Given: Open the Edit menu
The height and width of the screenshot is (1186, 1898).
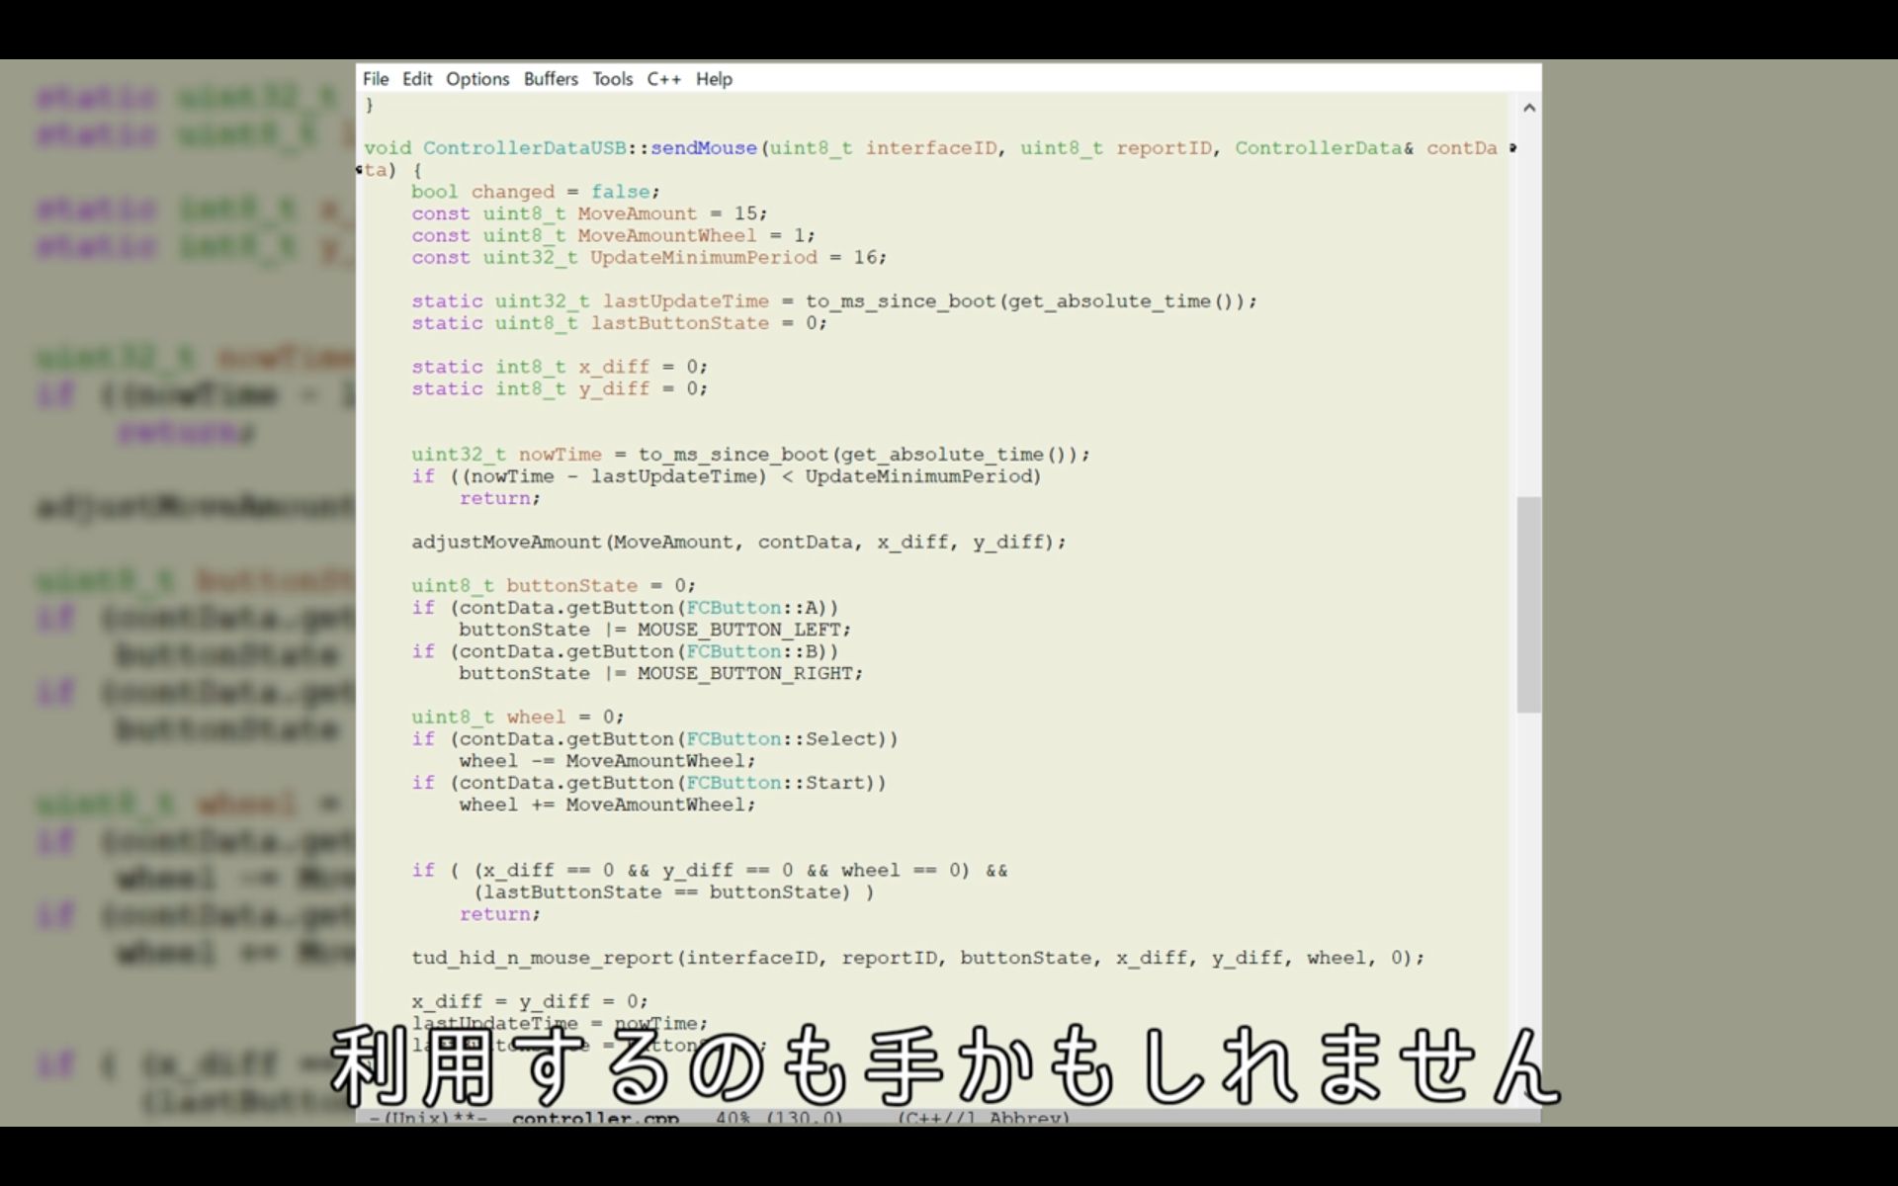Looking at the screenshot, I should click(417, 79).
